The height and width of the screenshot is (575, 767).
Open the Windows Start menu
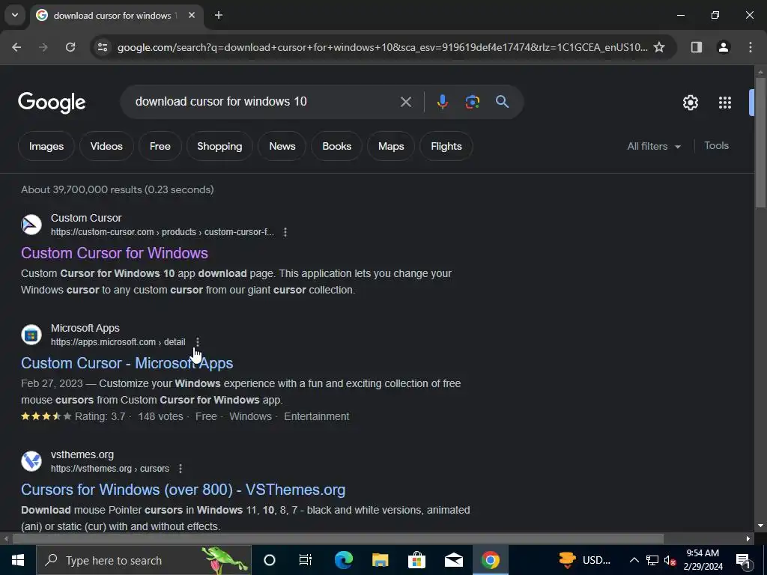point(18,560)
